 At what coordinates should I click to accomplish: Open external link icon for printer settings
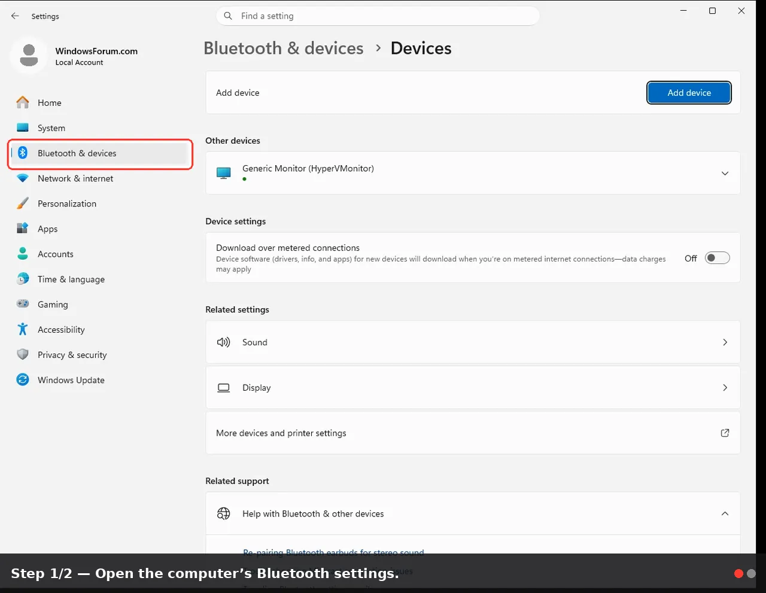click(725, 433)
